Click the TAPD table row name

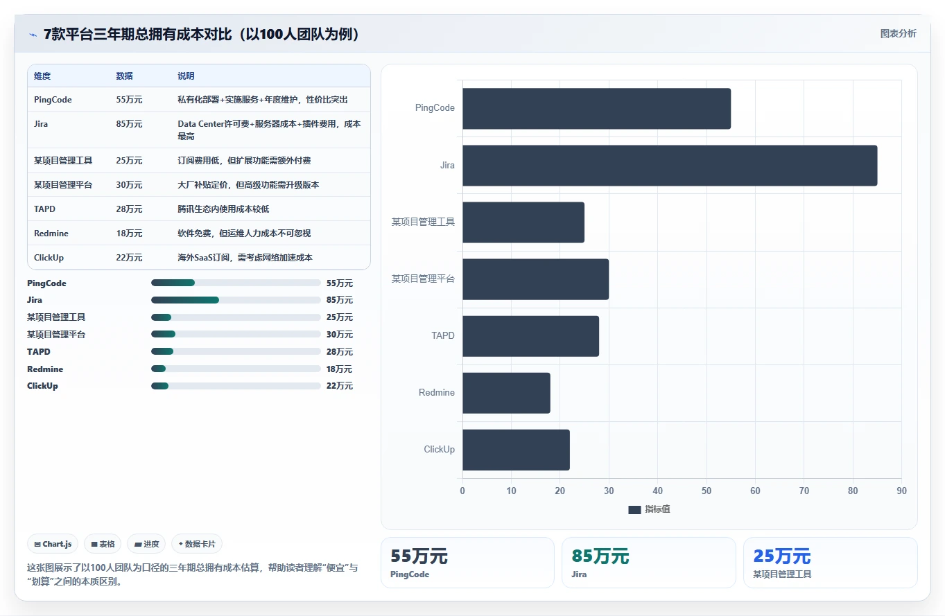coord(44,209)
